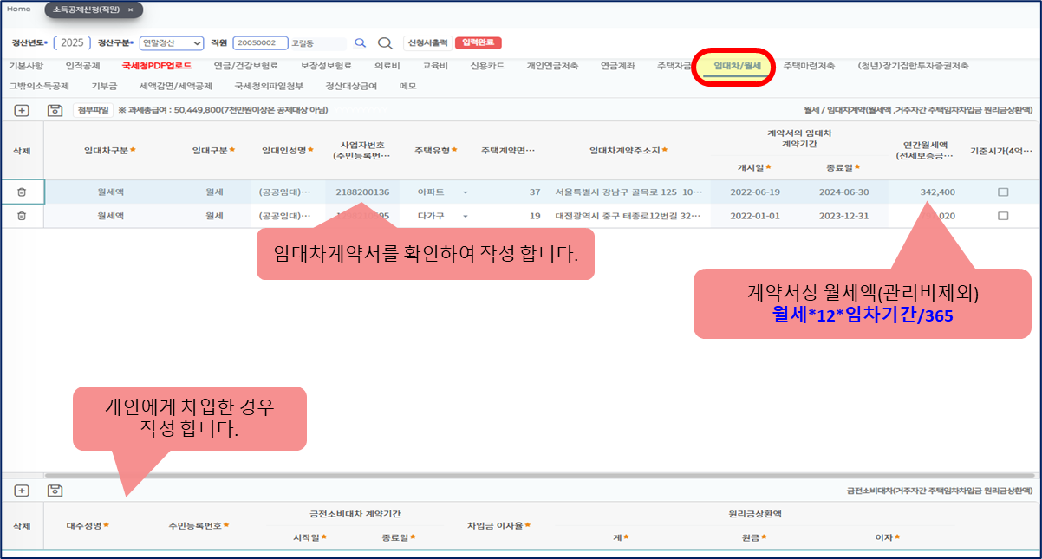Delete the 다가구 rental row
The width and height of the screenshot is (1042, 559).
pyautogui.click(x=22, y=215)
